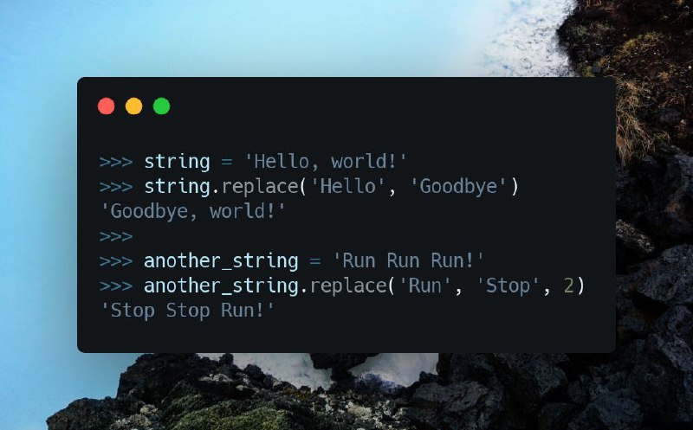Click the first >>> prompt symbol
Image resolution: width=693 pixels, height=430 pixels.
[x=116, y=162]
